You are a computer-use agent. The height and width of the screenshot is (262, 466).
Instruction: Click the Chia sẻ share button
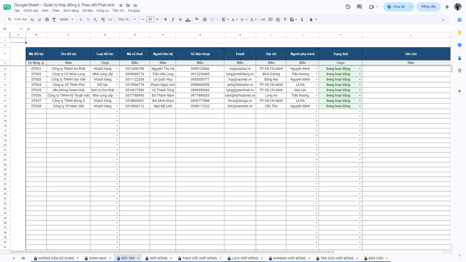[x=396, y=7]
